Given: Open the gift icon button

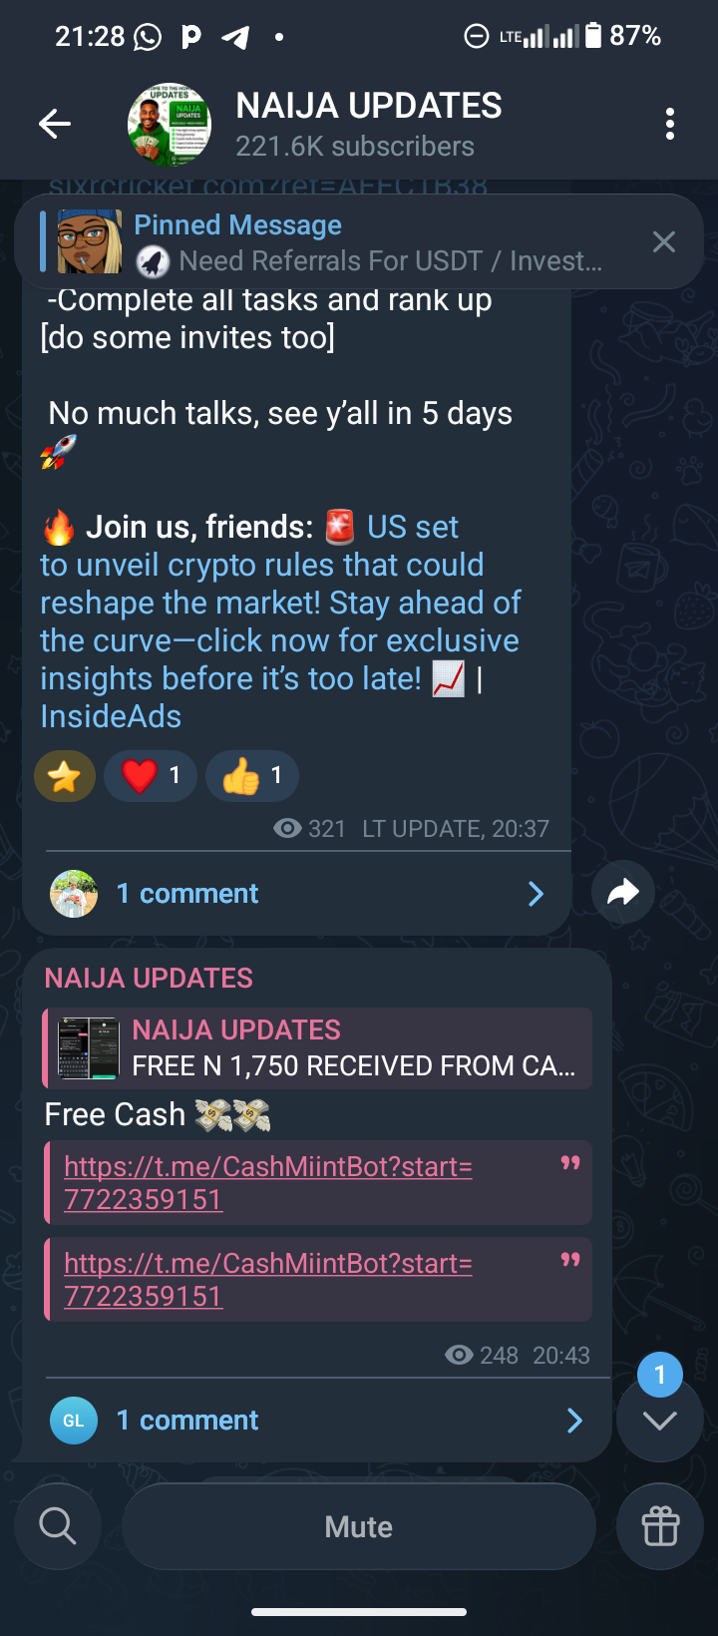Looking at the screenshot, I should pyautogui.click(x=660, y=1526).
